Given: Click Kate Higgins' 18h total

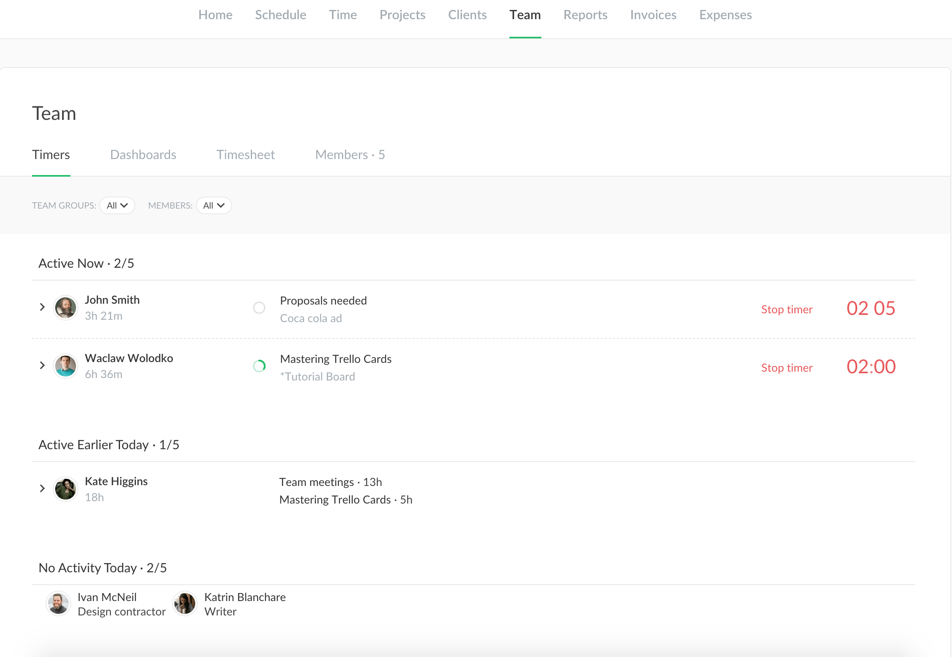Looking at the screenshot, I should [x=94, y=498].
